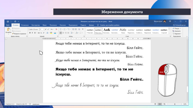Justify the paragraph text
193x108 pixels.
[68, 33]
